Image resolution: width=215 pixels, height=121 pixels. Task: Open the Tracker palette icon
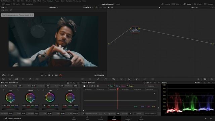tap(114, 79)
